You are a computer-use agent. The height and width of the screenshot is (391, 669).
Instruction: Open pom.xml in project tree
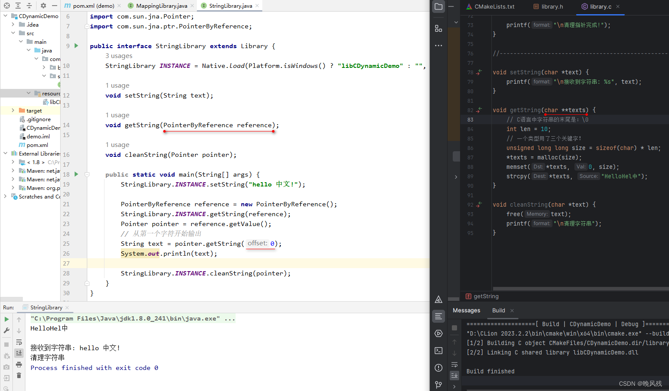pyautogui.click(x=37, y=145)
